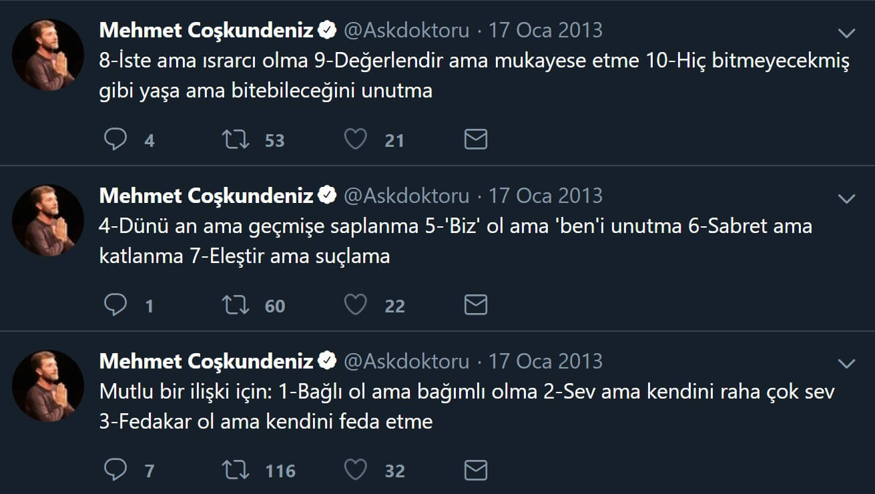Click the profile avatar on the top tweet
875x494 pixels.
click(48, 55)
